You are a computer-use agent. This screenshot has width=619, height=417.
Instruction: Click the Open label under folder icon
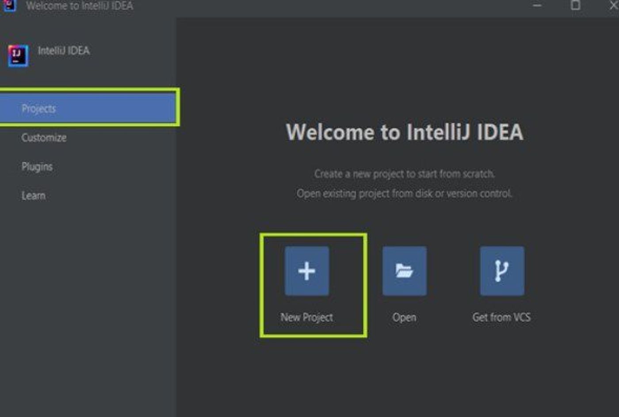(405, 318)
